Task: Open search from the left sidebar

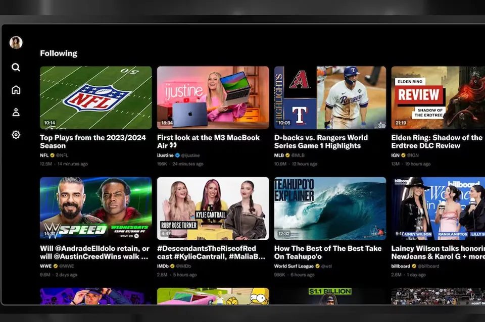Action: (x=16, y=67)
